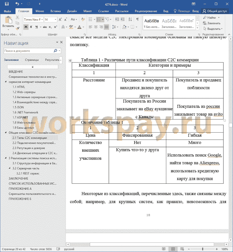This screenshot has height=252, width=233.
Task: Zoom in with the plus button
Action: click(217, 249)
